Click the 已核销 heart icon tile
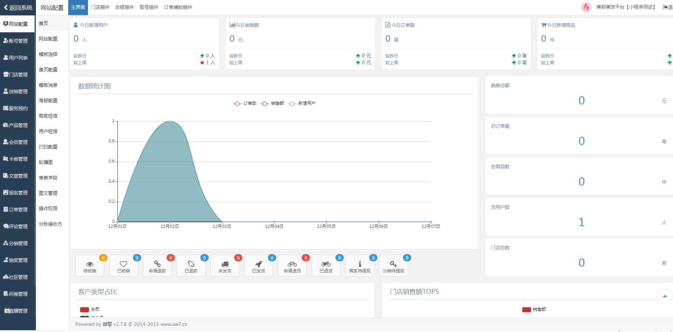 124,266
